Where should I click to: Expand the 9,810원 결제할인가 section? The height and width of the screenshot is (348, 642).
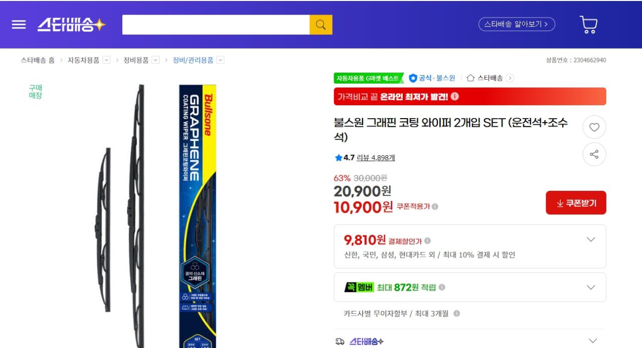click(591, 240)
